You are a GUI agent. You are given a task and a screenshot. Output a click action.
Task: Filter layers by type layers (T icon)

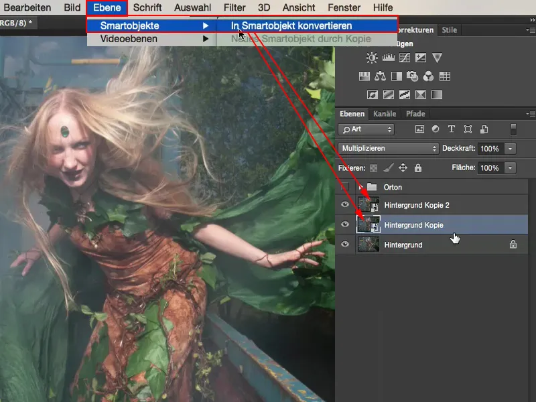coord(452,129)
